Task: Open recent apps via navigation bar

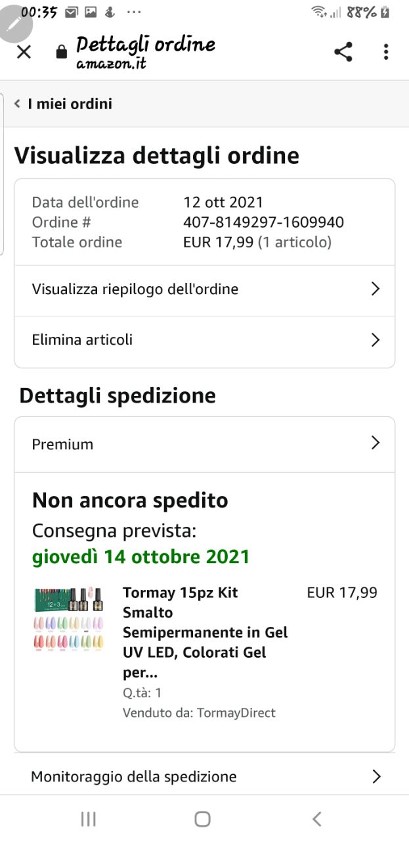Action: (x=88, y=818)
